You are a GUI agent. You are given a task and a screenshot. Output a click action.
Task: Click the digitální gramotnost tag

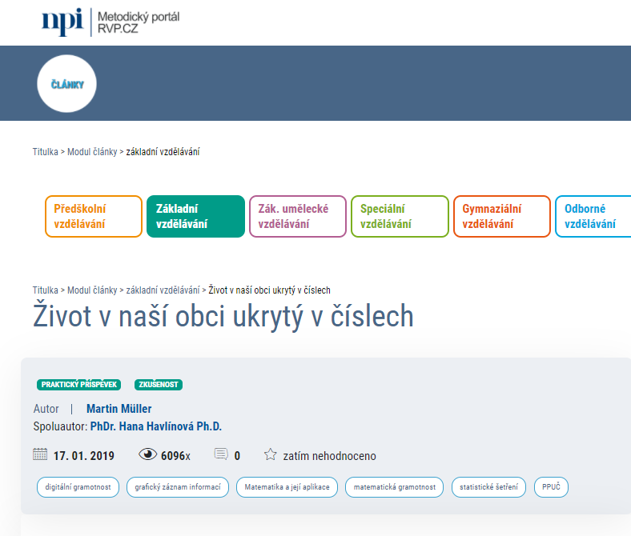(78, 487)
